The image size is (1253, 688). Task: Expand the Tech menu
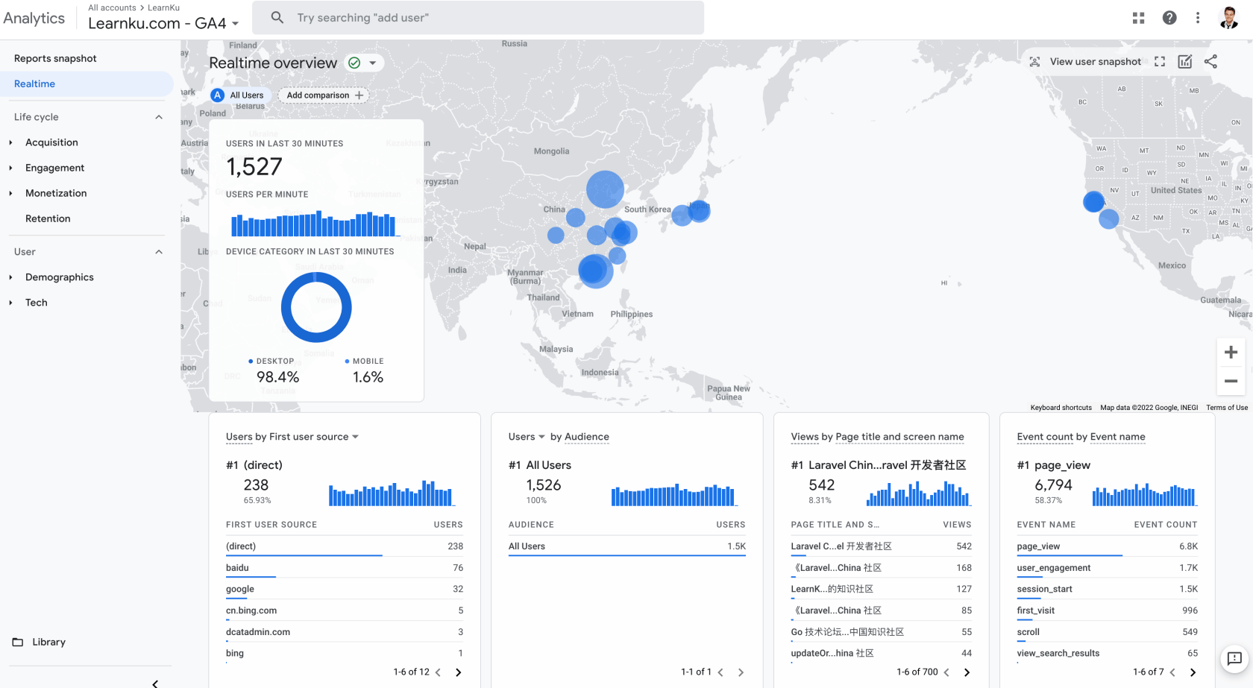tap(10, 303)
